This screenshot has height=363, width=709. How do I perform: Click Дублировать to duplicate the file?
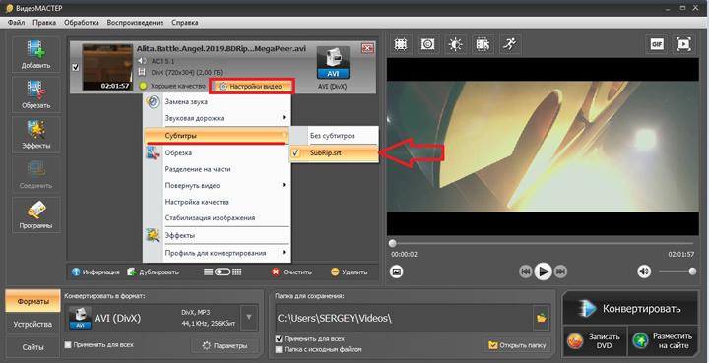pos(153,272)
